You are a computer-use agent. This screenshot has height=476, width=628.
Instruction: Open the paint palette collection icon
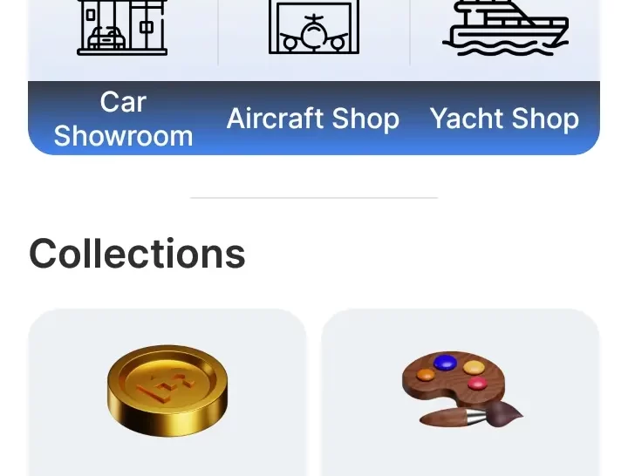click(x=462, y=389)
